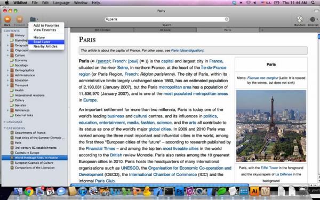Jump to the Gallery section
The height and width of the screenshot is (200, 320).
(20, 100)
